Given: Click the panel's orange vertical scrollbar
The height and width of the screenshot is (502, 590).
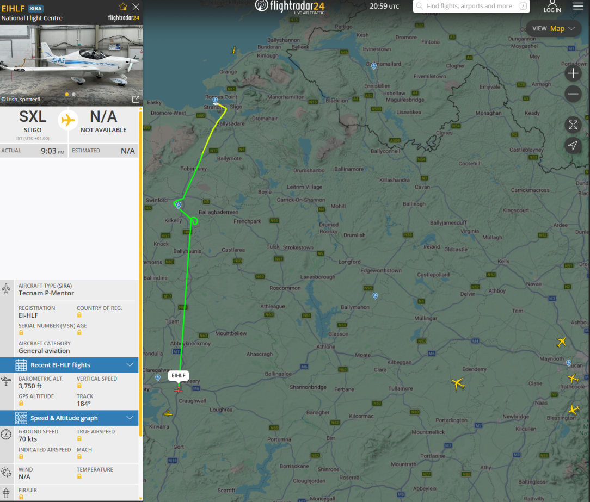Looking at the screenshot, I should point(141,274).
